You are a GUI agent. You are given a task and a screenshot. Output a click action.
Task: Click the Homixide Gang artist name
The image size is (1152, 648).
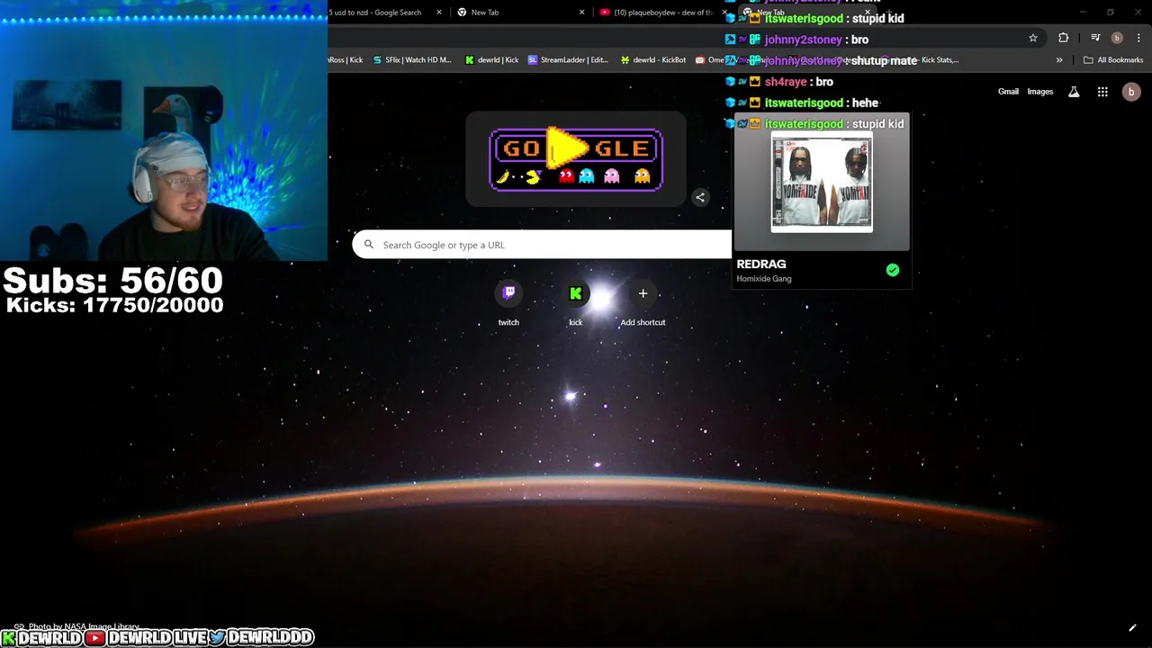click(764, 279)
